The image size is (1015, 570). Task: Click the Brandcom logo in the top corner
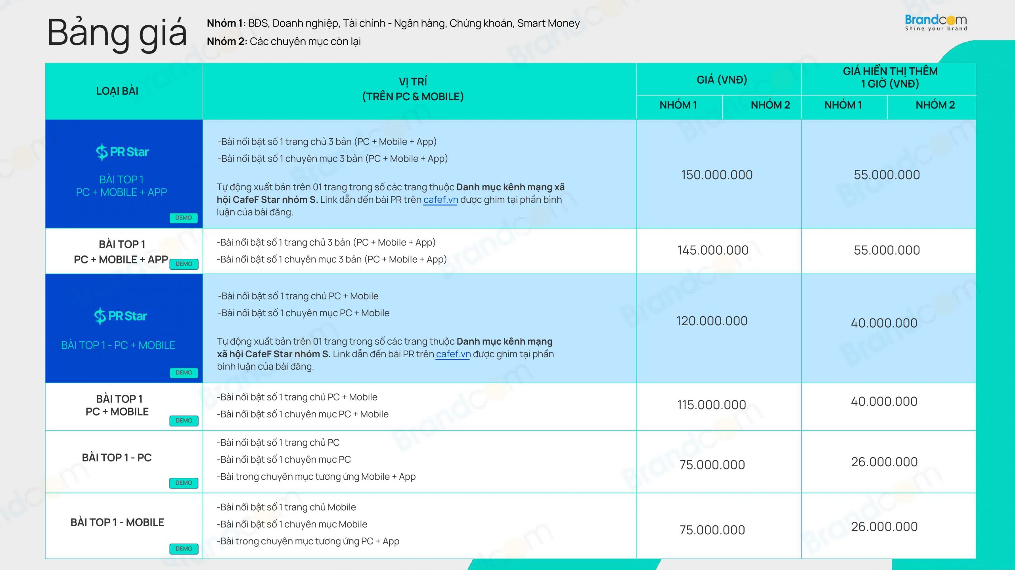pyautogui.click(x=936, y=23)
